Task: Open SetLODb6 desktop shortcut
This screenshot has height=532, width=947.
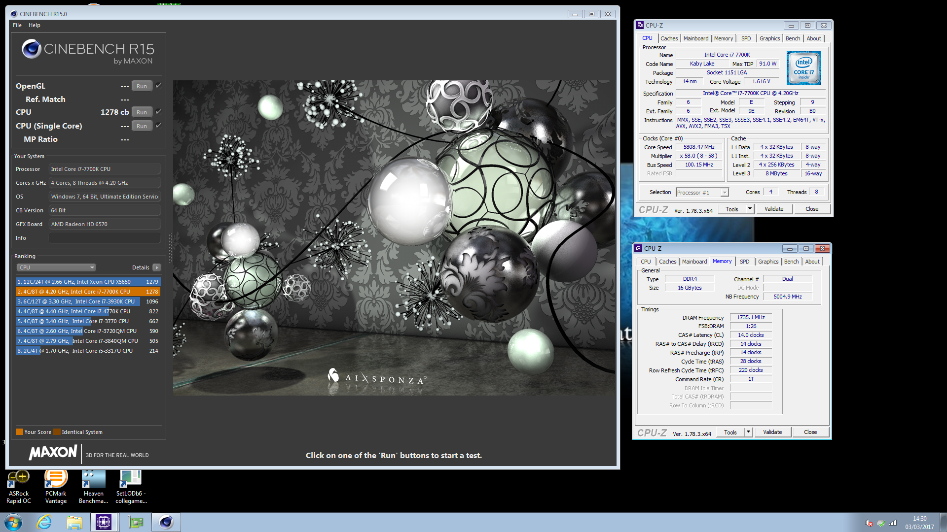Action: (131, 487)
